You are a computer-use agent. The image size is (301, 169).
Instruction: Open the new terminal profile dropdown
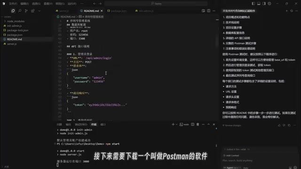tap(176, 124)
